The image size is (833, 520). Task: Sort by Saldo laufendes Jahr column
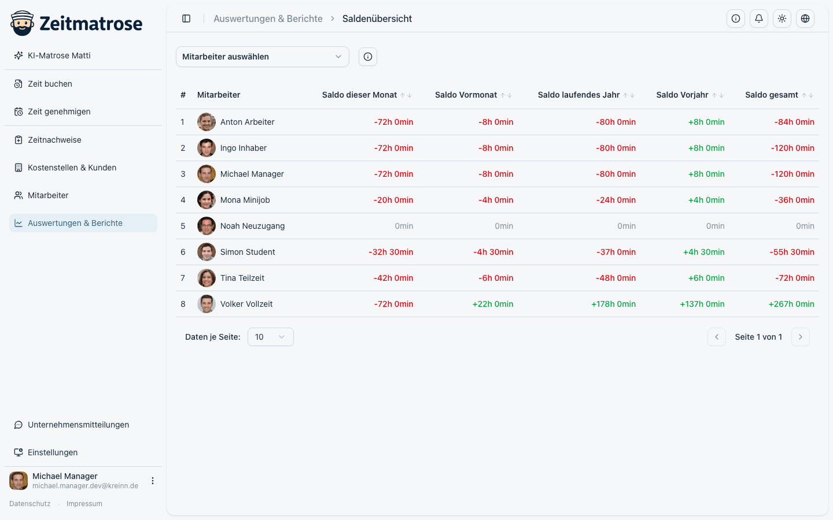(x=587, y=95)
